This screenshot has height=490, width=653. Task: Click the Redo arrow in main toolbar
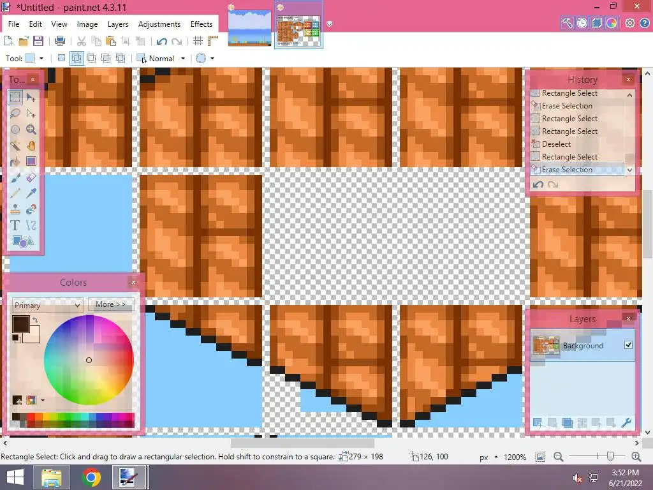177,41
